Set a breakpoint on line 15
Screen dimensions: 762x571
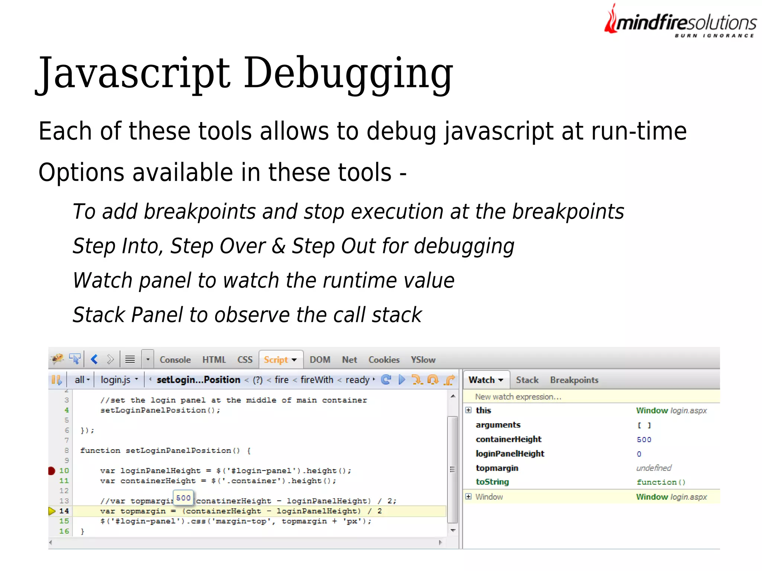click(x=64, y=521)
